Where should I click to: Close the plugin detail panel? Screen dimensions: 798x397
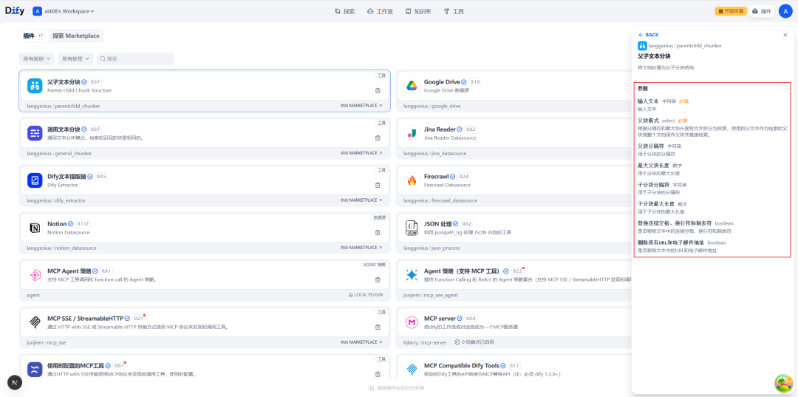click(x=785, y=35)
